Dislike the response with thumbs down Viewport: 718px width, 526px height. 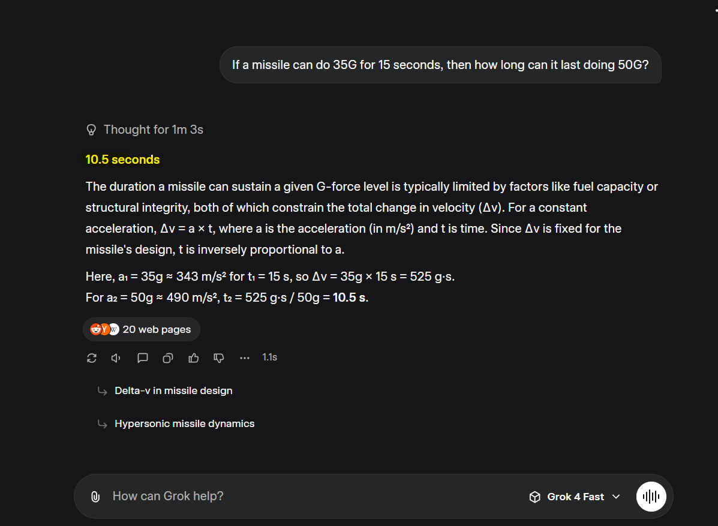coord(219,358)
